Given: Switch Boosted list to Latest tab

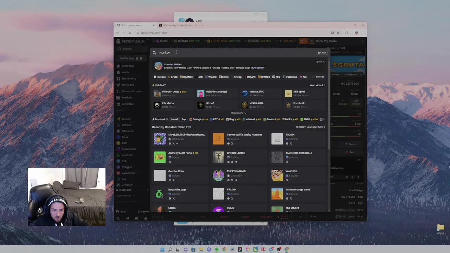Looking at the screenshot, I should click(x=174, y=119).
